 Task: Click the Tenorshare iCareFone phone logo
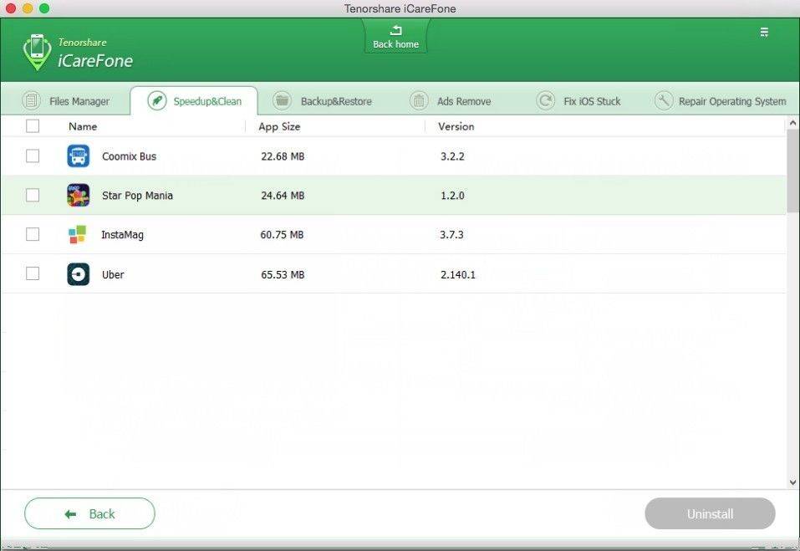tap(37, 52)
